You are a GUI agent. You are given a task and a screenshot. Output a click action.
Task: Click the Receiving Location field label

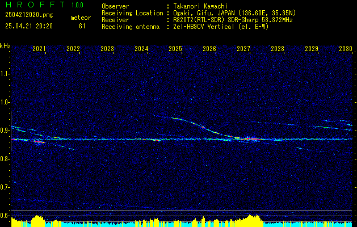(132, 13)
